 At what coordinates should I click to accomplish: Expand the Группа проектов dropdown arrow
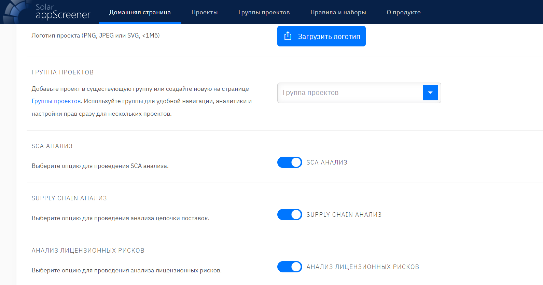pos(430,93)
